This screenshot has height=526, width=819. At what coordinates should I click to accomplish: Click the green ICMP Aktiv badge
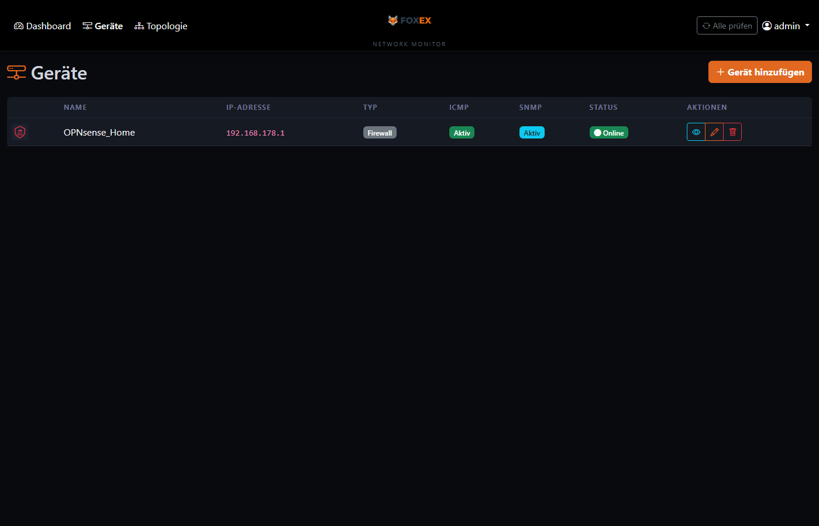pos(462,133)
